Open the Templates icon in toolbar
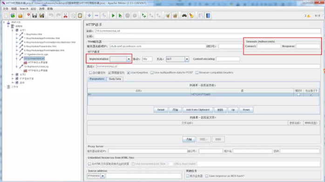The height and width of the screenshot is (182, 325). coord(13,15)
